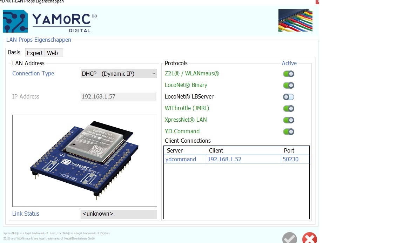The width and height of the screenshot is (404, 243).
Task: Select the ydcommand server cell
Action: [x=185, y=159]
